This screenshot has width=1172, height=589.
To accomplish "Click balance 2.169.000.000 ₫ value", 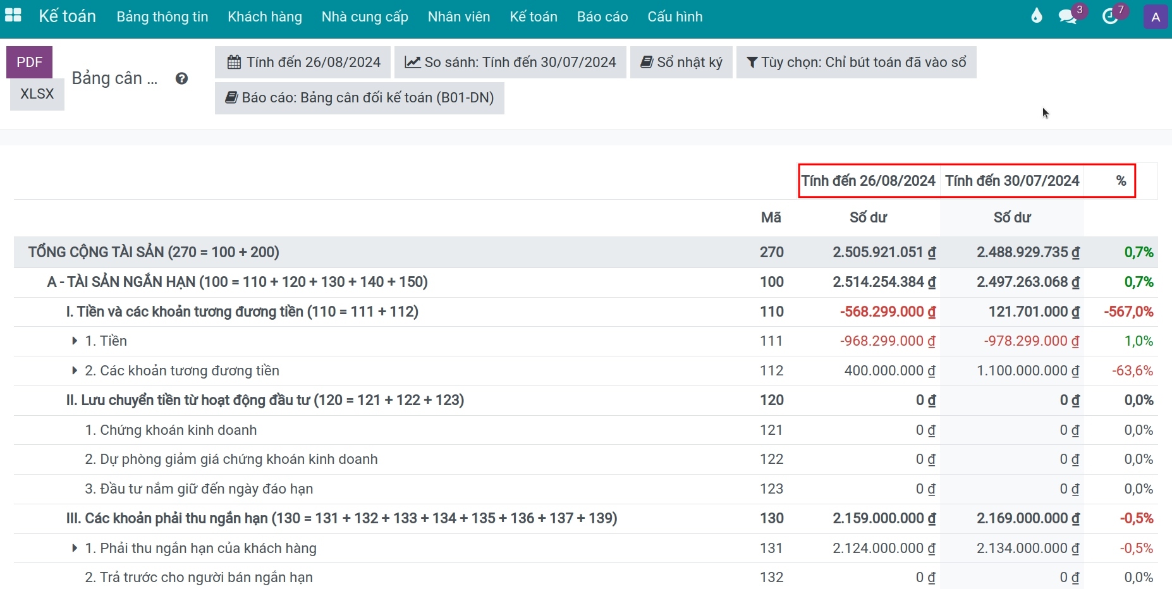I will [1028, 519].
